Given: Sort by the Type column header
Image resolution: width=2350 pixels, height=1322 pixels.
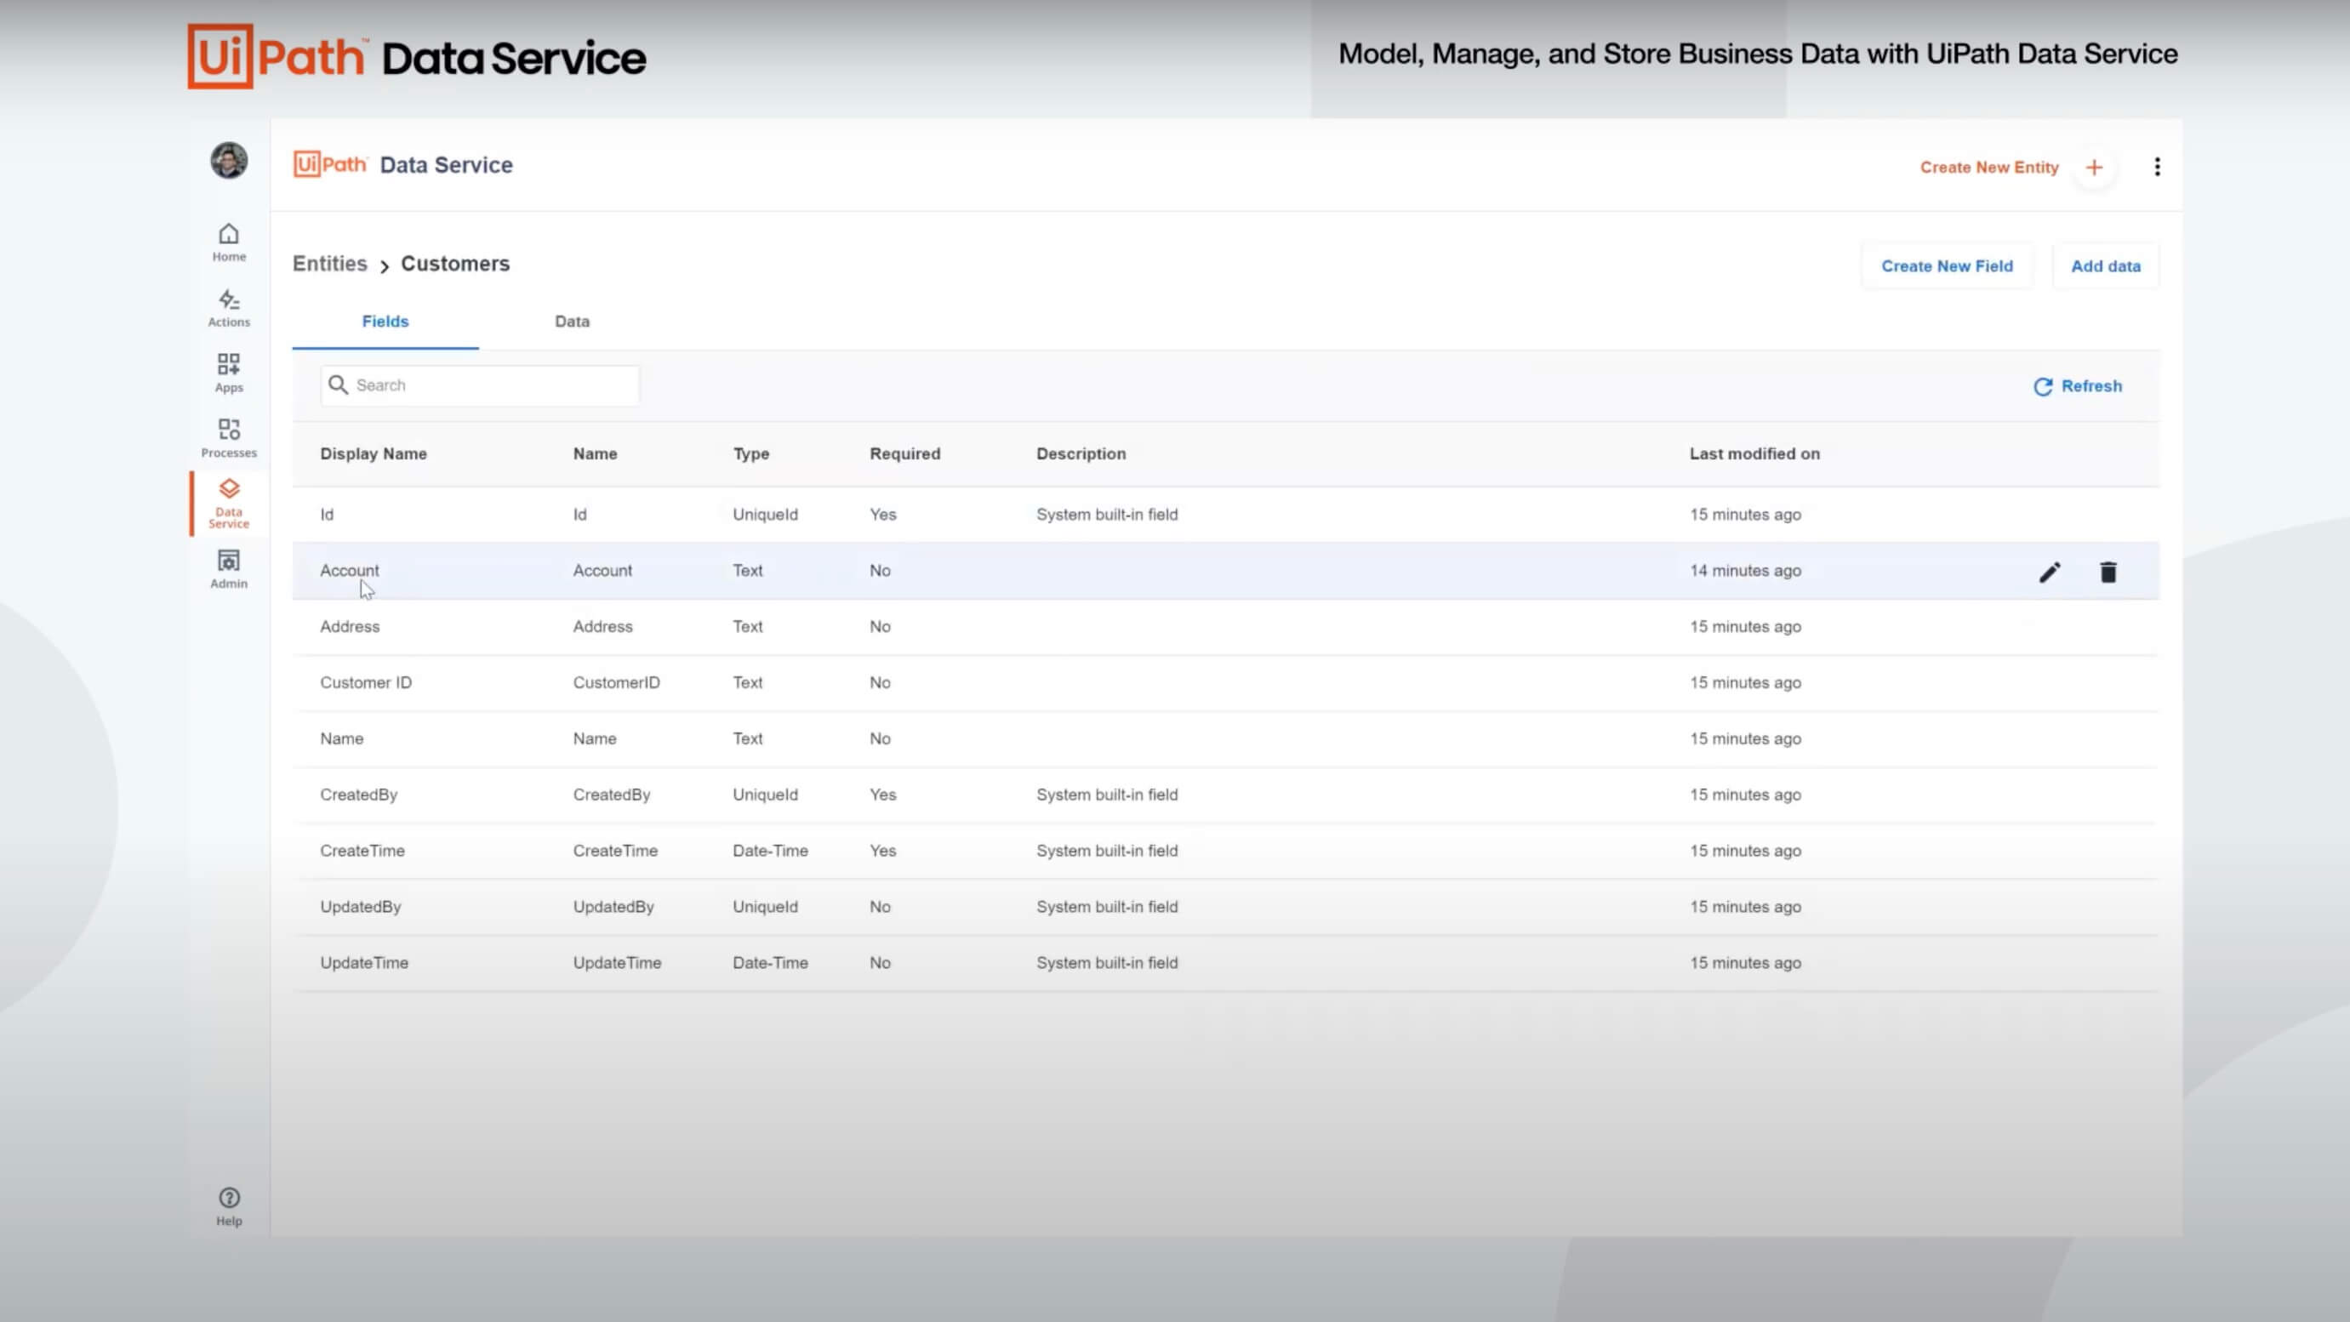Looking at the screenshot, I should 750,453.
